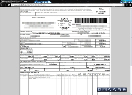Select the www.webdanfe.com.br tab
The image size is (132, 95).
click(x=12, y=2)
